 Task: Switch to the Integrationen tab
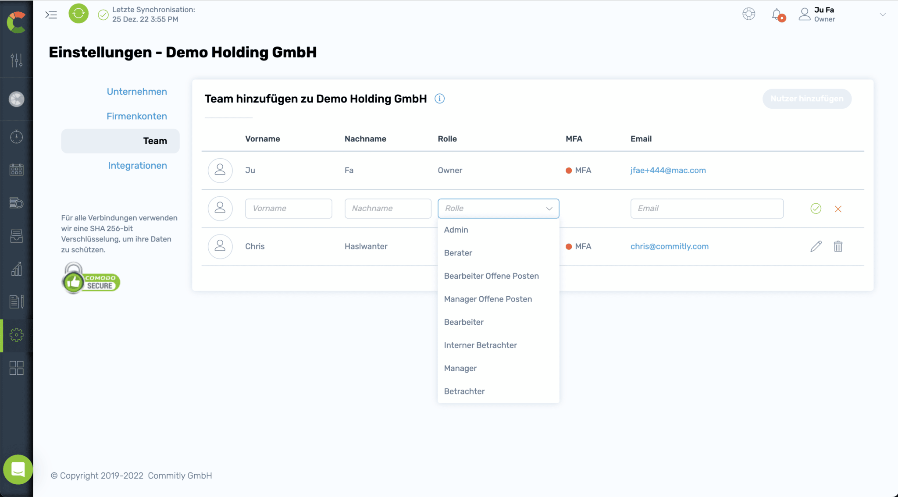(137, 165)
